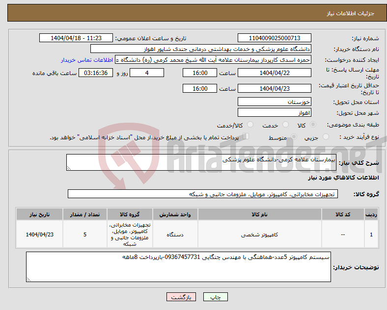
Task: Click the بازگشت back button
Action: [x=181, y=297]
